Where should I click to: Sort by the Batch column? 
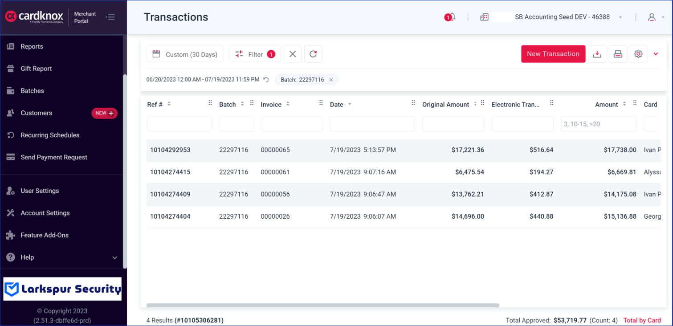242,104
